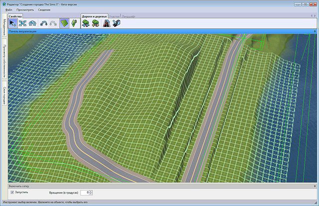This screenshot has width=319, height=206.
Task: Choose the road drawing tool icon
Action: click(106, 23)
